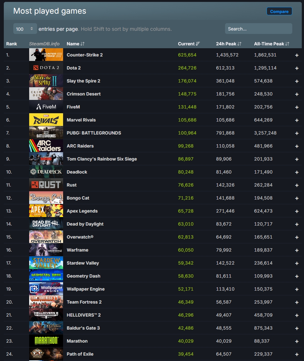The width and height of the screenshot is (304, 361).
Task: Expand the Marvel Rivals row with plus
Action: [297, 120]
